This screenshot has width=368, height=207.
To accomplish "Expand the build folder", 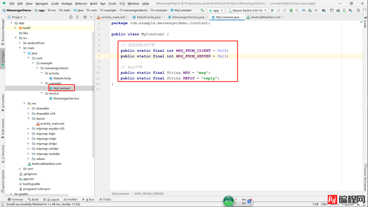I will [x=16, y=28].
